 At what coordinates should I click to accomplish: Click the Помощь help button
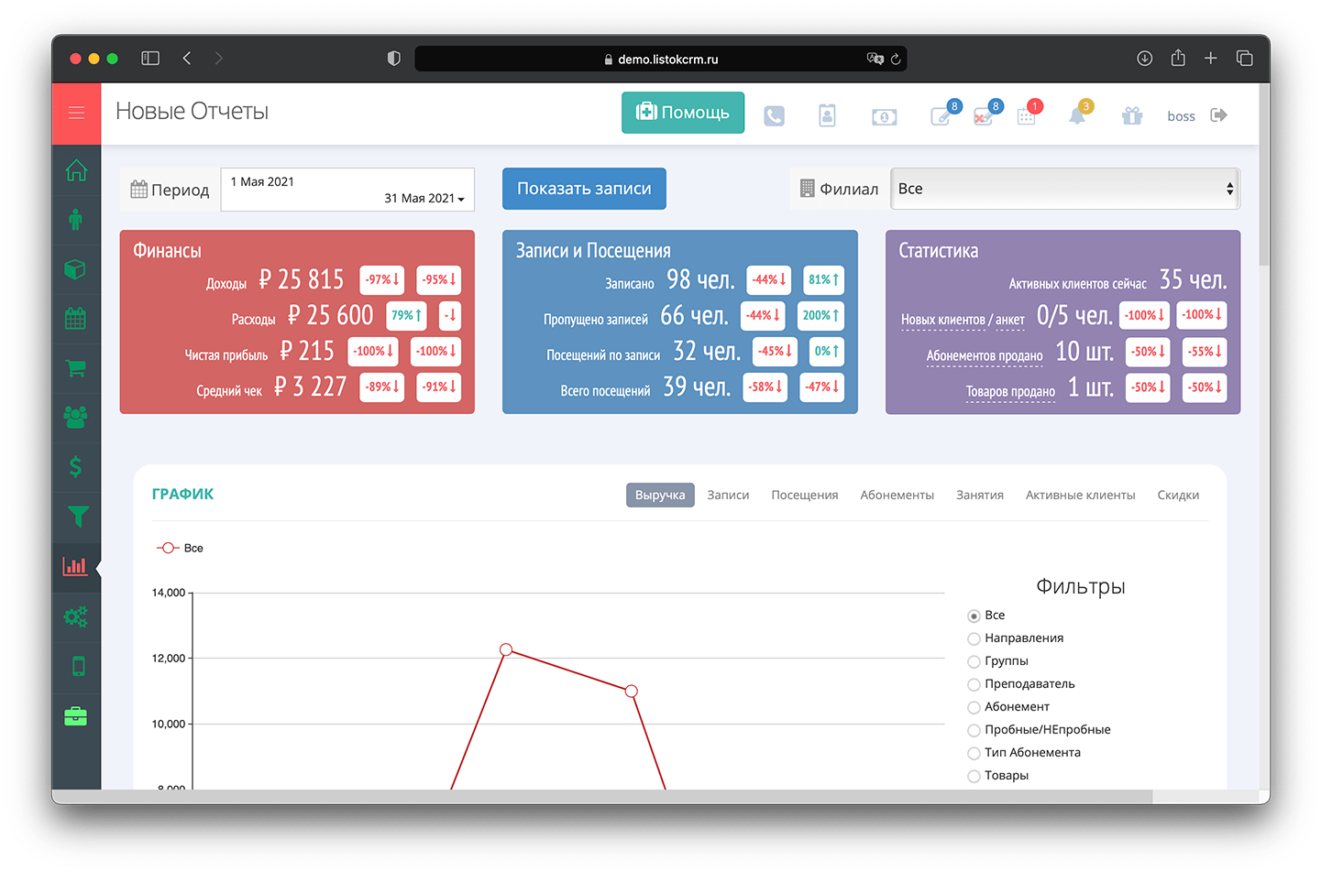(683, 113)
